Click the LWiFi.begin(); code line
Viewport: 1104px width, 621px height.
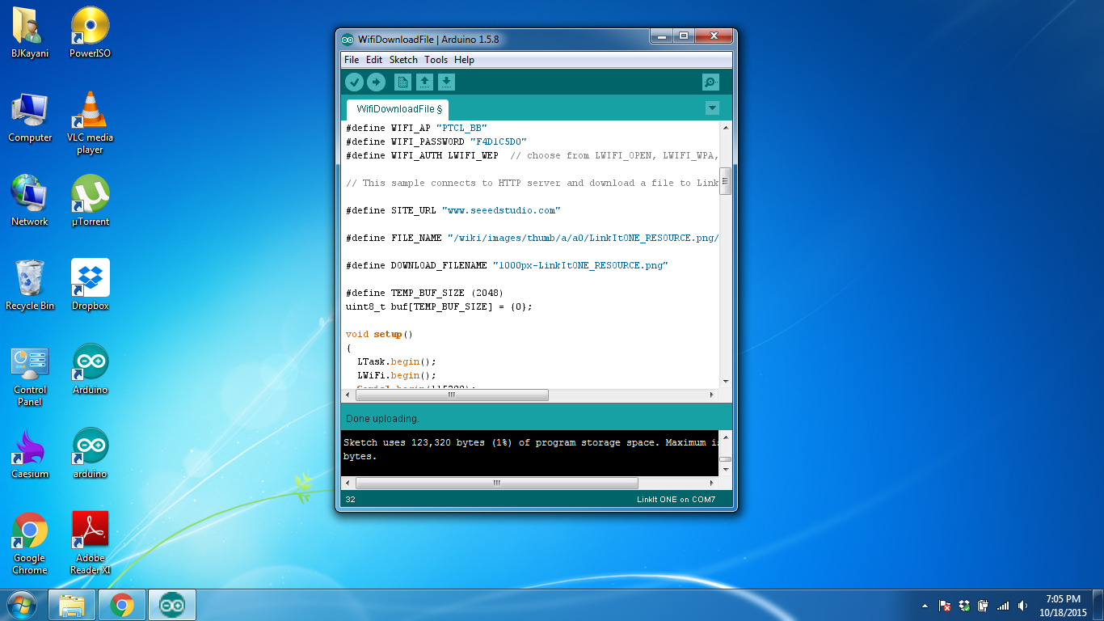[397, 375]
